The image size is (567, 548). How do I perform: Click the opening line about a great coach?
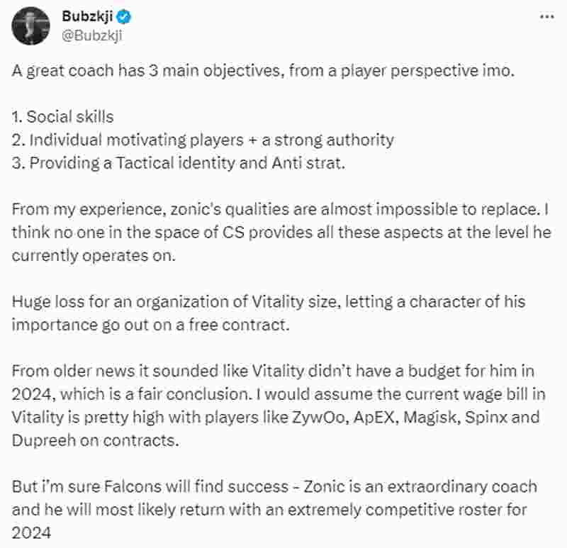pyautogui.click(x=263, y=71)
